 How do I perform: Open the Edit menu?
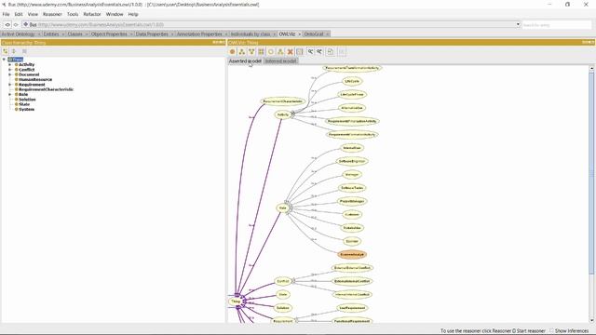pos(19,14)
